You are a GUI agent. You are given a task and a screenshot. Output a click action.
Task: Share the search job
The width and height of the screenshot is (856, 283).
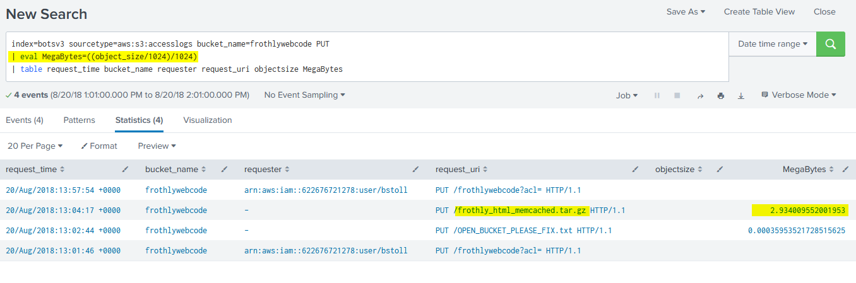tap(700, 96)
